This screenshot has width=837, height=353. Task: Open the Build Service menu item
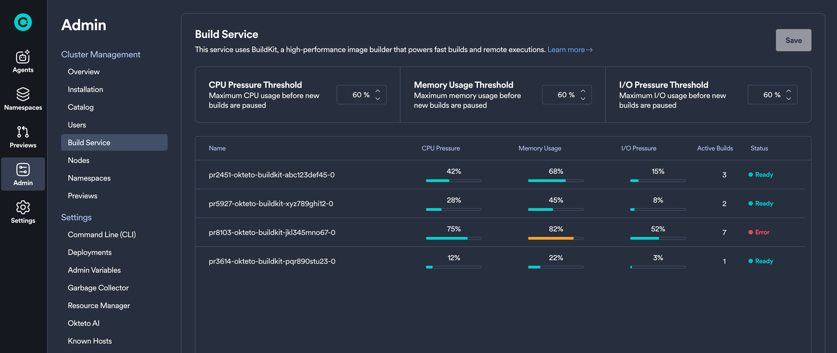point(89,142)
